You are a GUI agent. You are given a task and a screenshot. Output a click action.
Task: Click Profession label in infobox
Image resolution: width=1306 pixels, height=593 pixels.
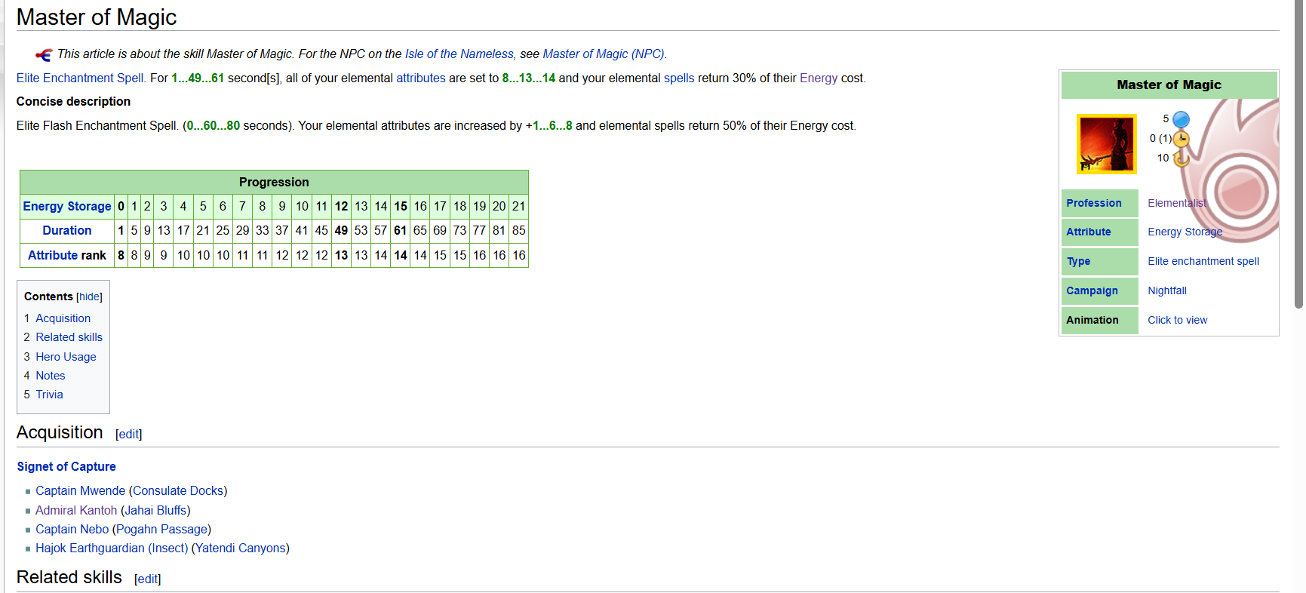(1093, 204)
